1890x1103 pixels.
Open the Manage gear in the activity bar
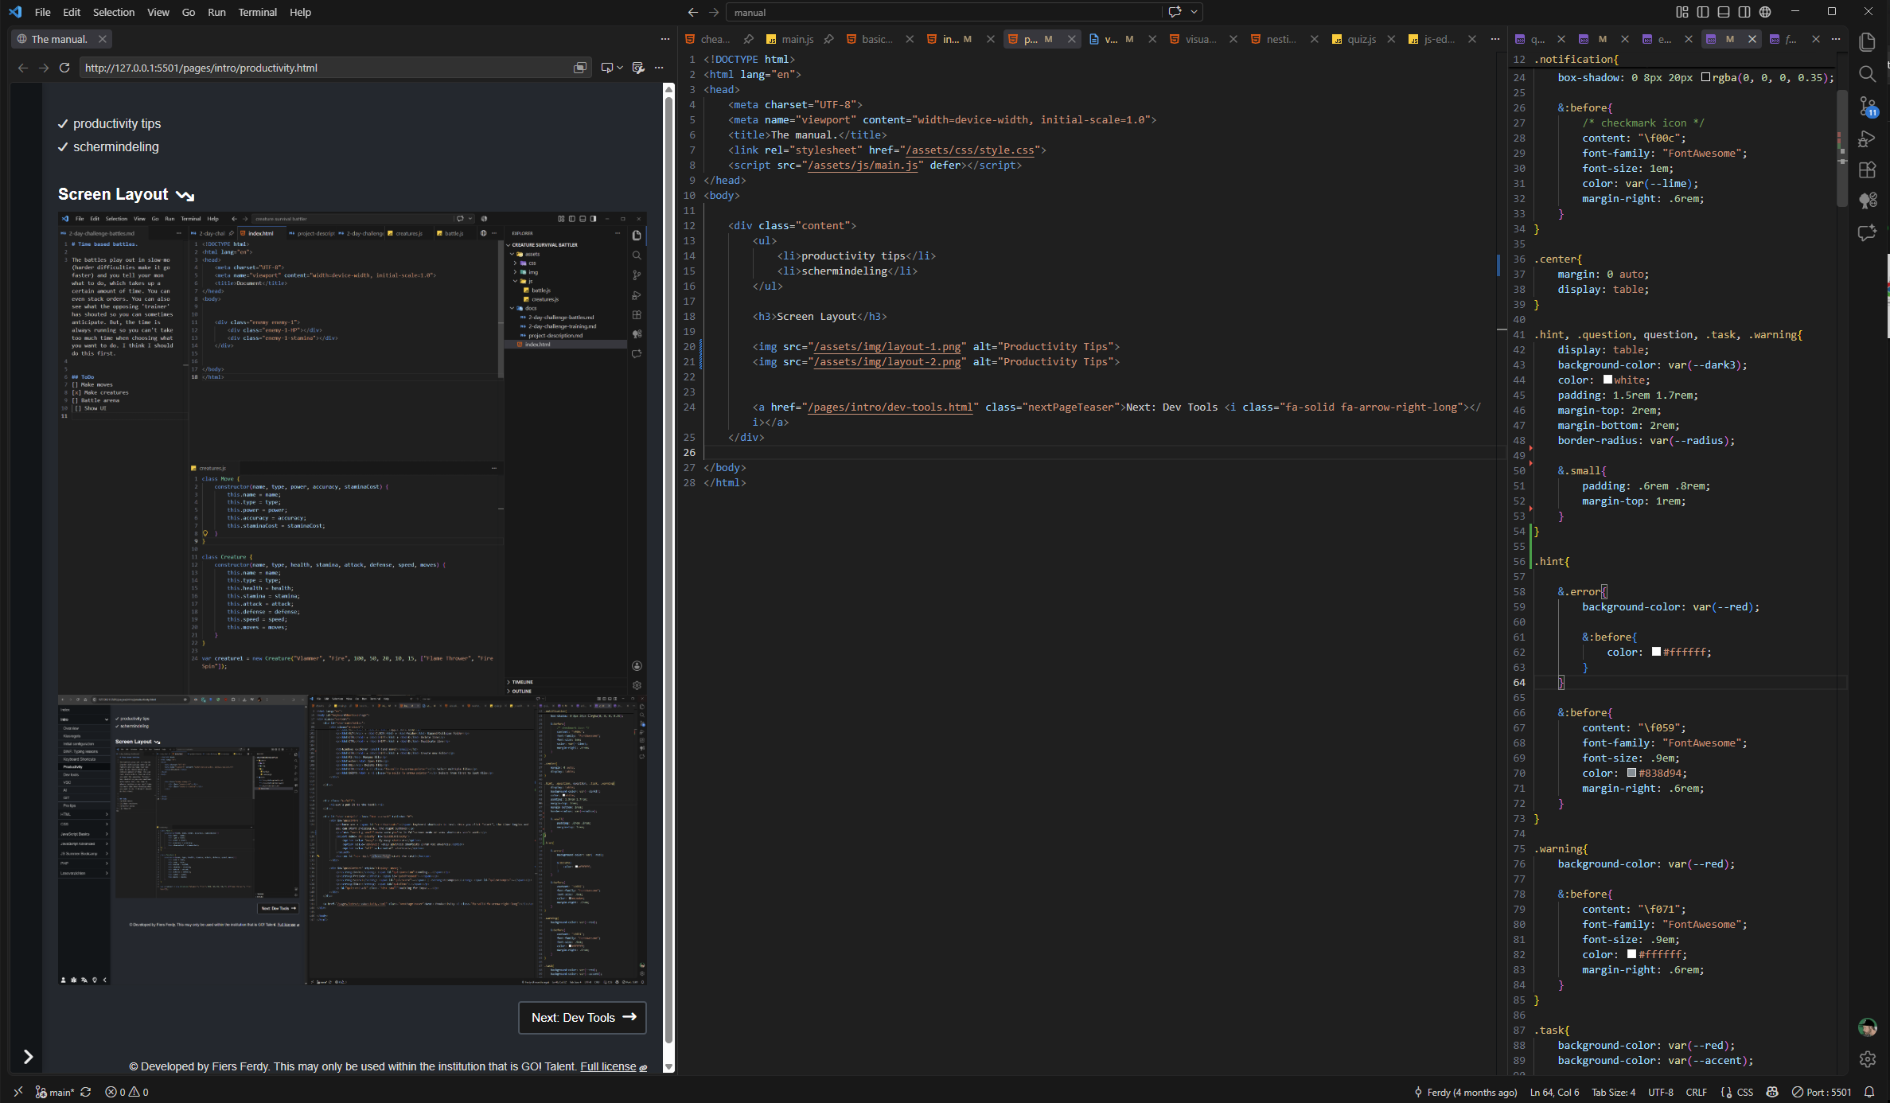pyautogui.click(x=1867, y=1059)
